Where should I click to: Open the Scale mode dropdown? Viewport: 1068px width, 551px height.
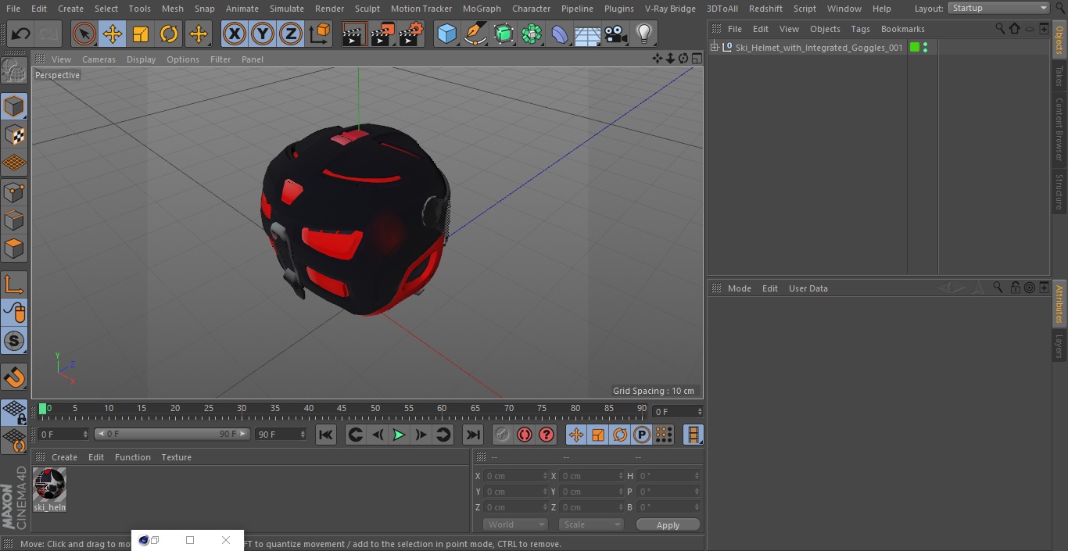(x=591, y=525)
